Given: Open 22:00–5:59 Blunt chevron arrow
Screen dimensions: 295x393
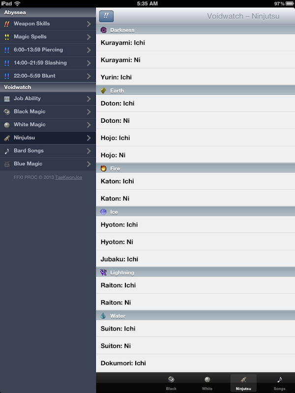Looking at the screenshot, I should pyautogui.click(x=89, y=76).
